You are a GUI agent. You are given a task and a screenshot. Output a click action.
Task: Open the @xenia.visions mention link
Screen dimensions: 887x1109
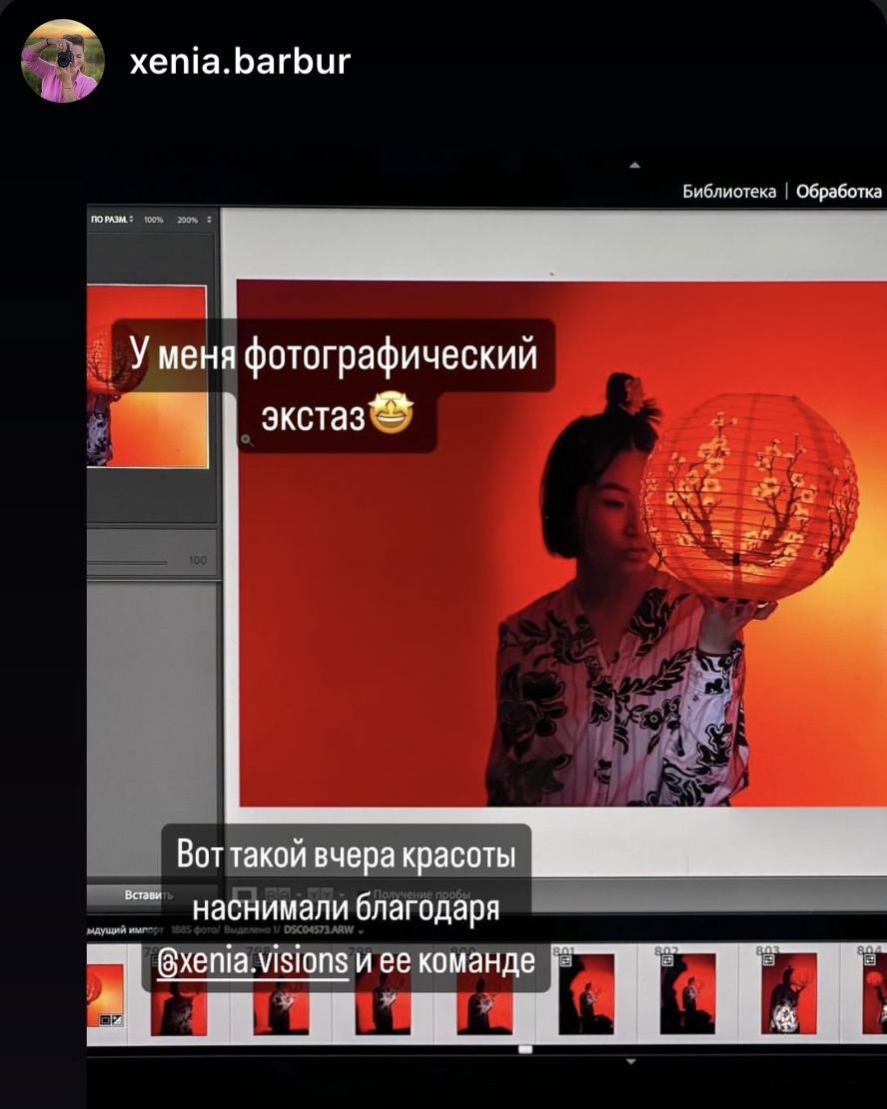[255, 961]
